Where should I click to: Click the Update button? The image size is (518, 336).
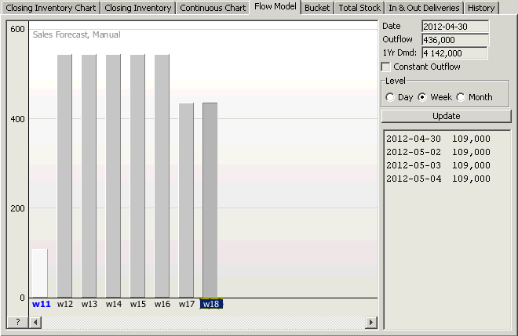click(x=447, y=116)
